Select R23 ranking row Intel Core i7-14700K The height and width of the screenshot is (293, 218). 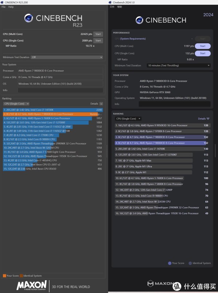tap(53, 110)
